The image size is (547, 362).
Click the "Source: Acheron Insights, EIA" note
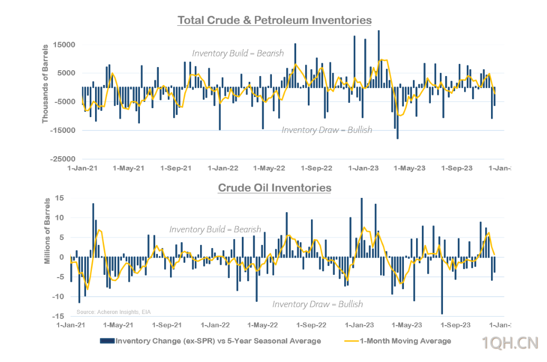pyautogui.click(x=116, y=312)
